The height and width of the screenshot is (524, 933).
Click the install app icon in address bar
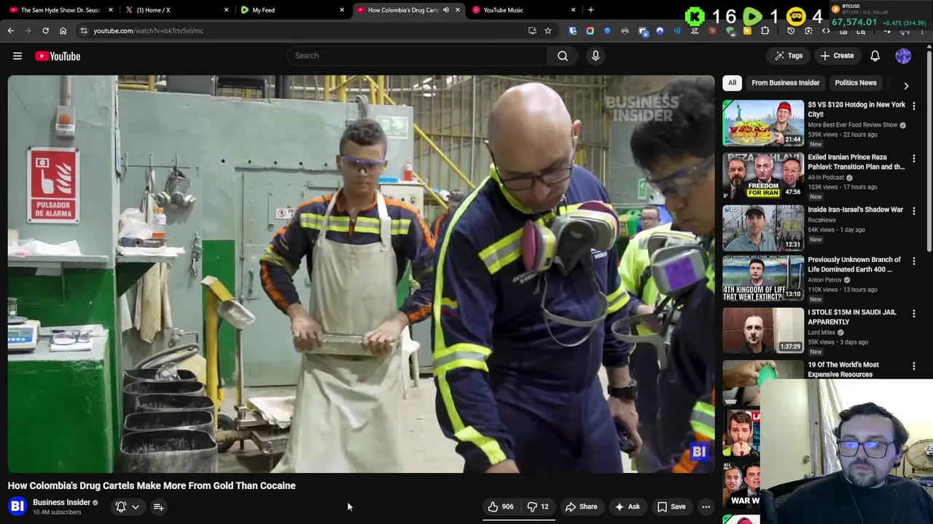(532, 31)
